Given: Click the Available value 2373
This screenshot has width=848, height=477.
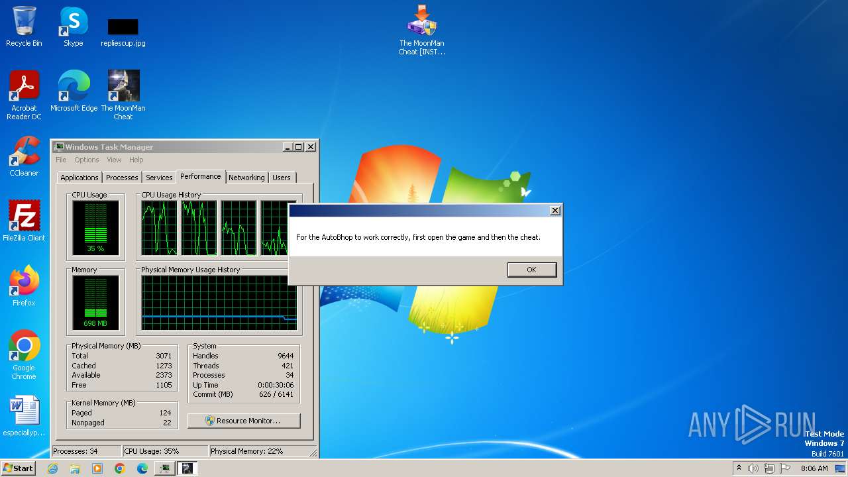Looking at the screenshot, I should click(164, 375).
